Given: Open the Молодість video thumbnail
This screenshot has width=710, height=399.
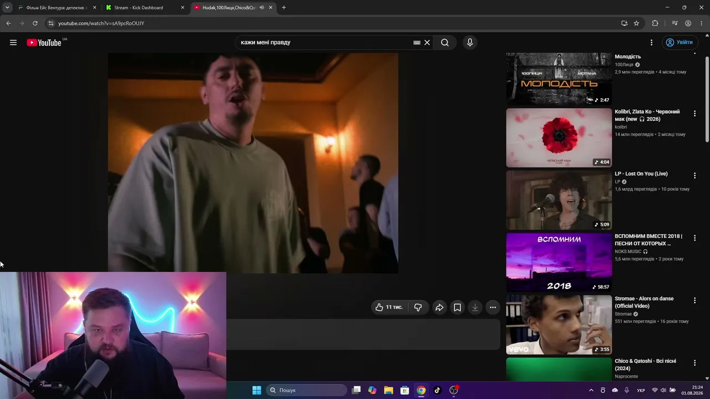Looking at the screenshot, I should pos(559,79).
